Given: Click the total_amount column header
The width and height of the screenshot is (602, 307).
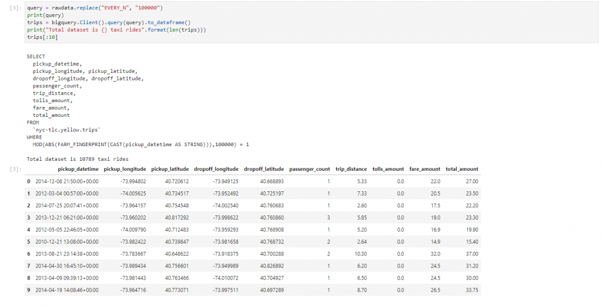Looking at the screenshot, I should tap(462, 169).
